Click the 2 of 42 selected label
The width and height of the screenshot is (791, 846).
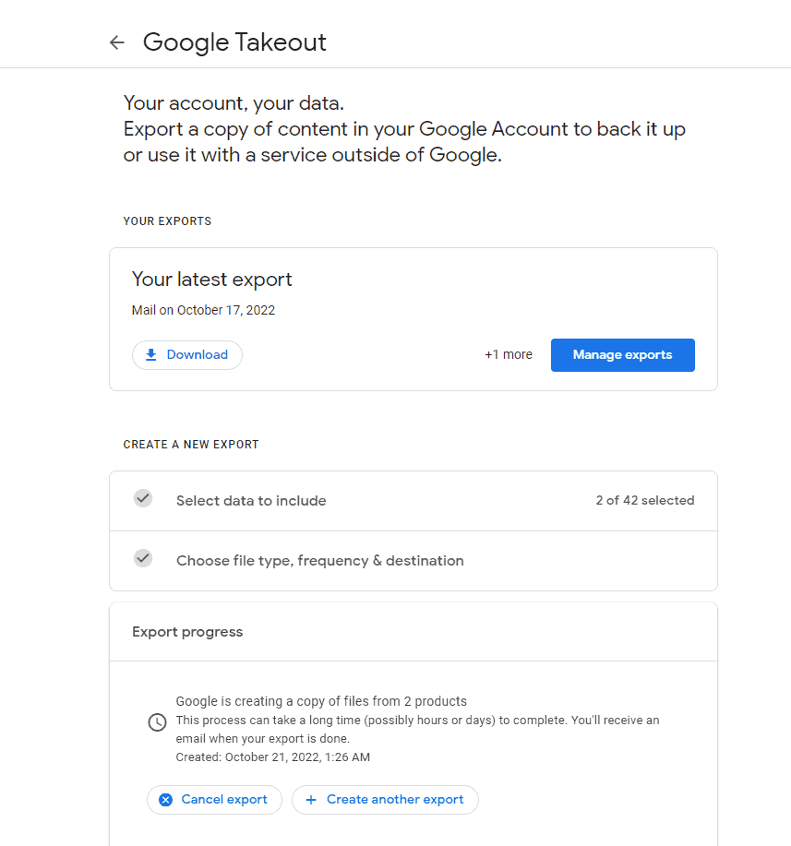tap(645, 500)
